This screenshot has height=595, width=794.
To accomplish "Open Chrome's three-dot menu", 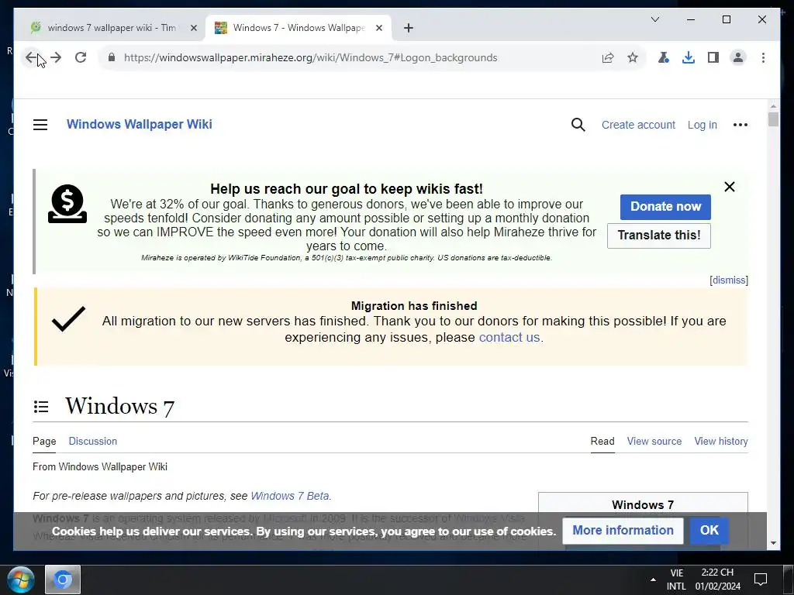I will click(763, 57).
